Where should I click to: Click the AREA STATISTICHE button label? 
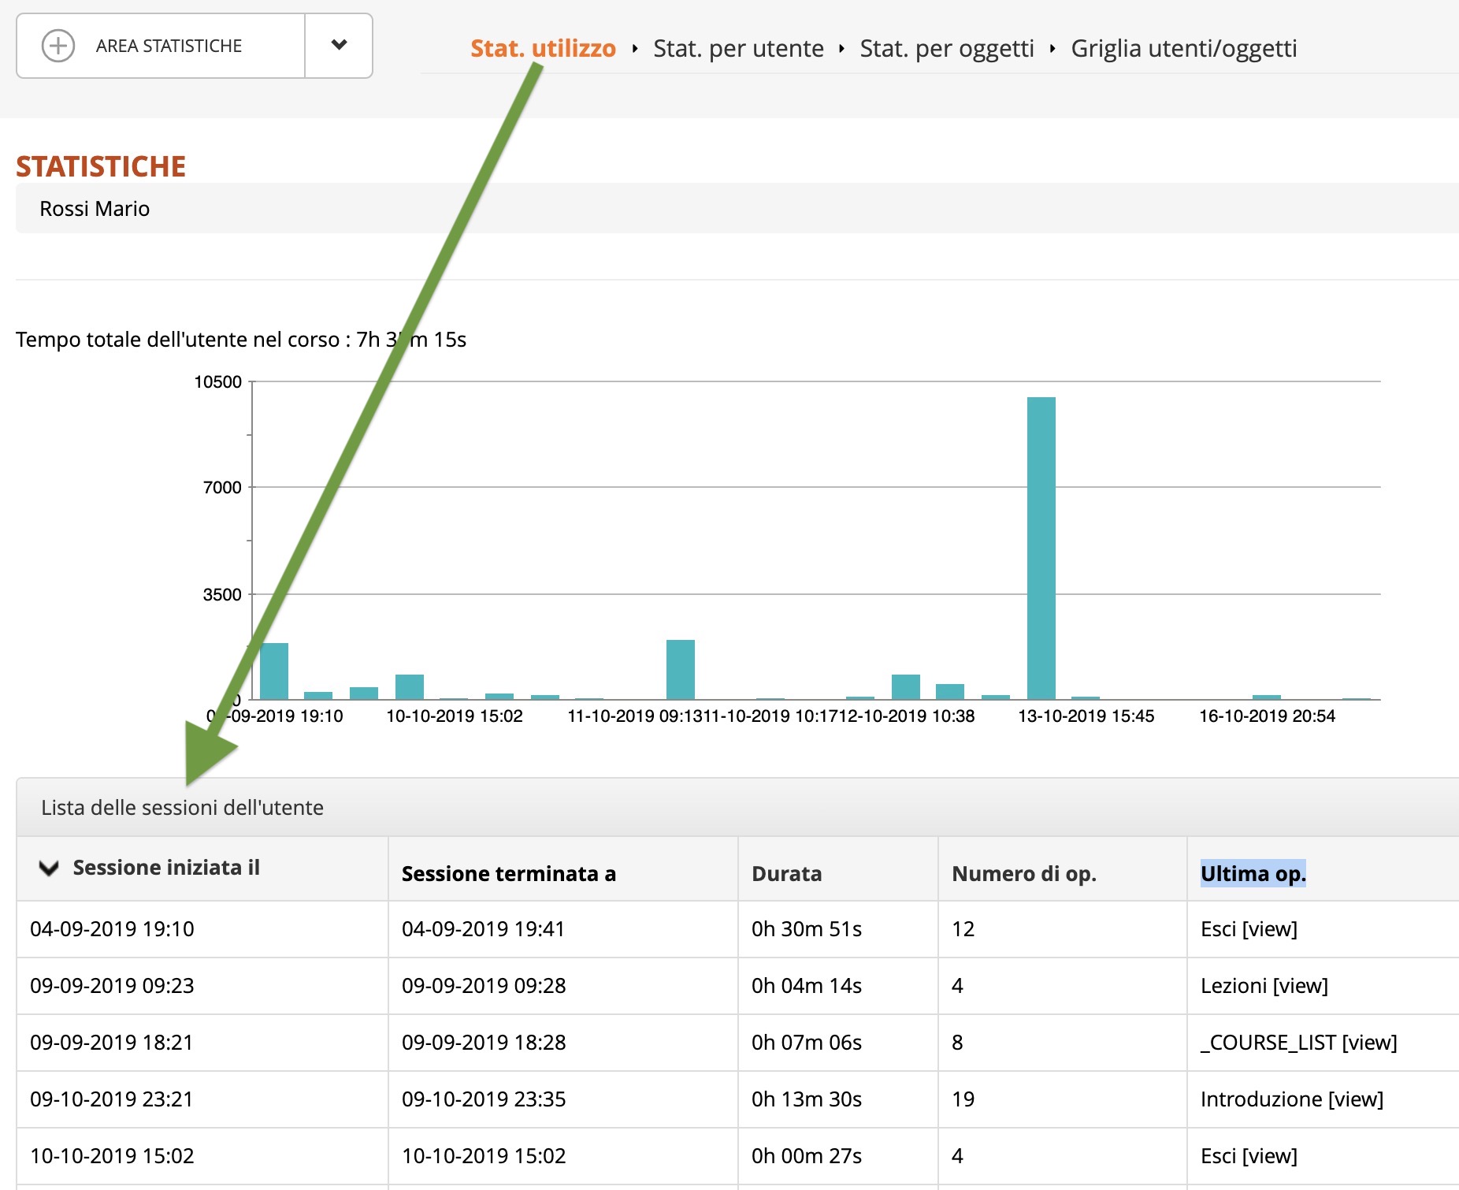point(169,46)
